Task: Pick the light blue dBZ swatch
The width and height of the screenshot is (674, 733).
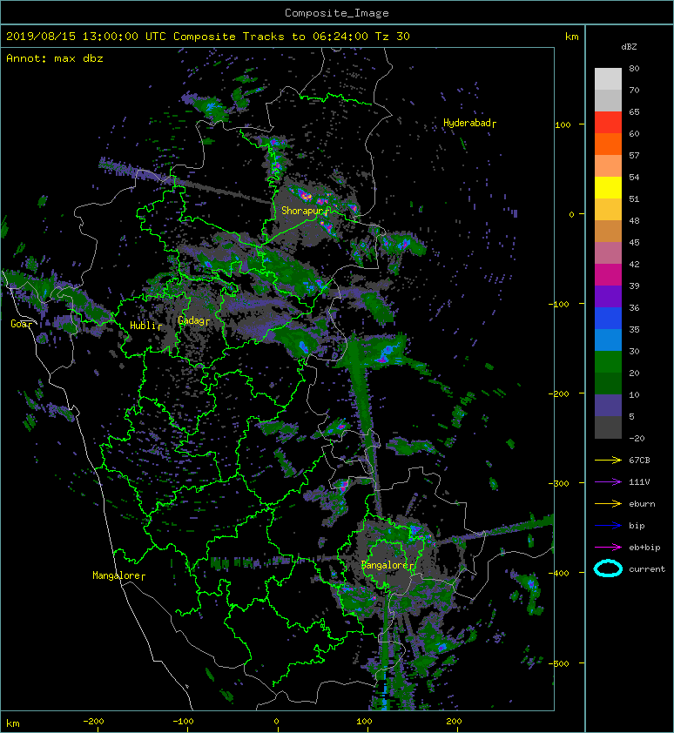Action: coord(608,340)
